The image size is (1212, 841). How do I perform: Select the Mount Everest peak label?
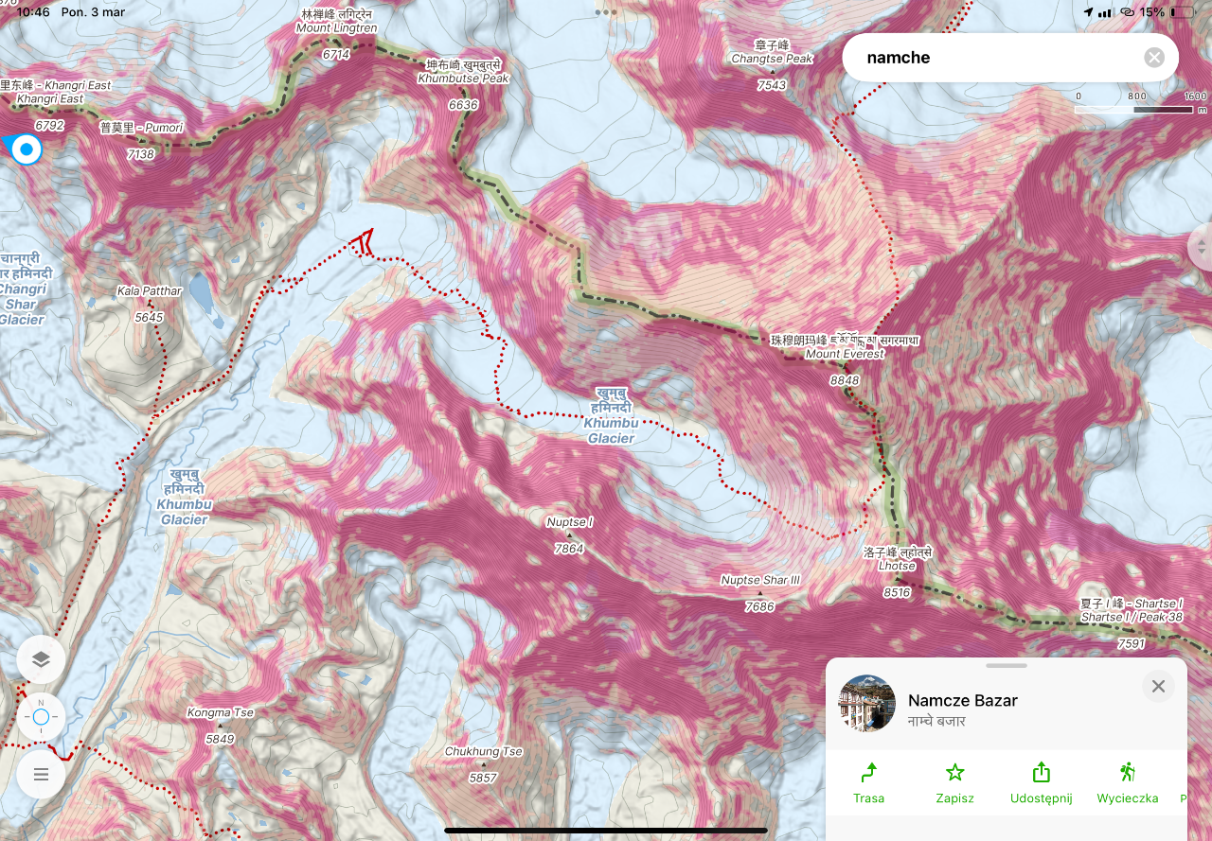[845, 354]
